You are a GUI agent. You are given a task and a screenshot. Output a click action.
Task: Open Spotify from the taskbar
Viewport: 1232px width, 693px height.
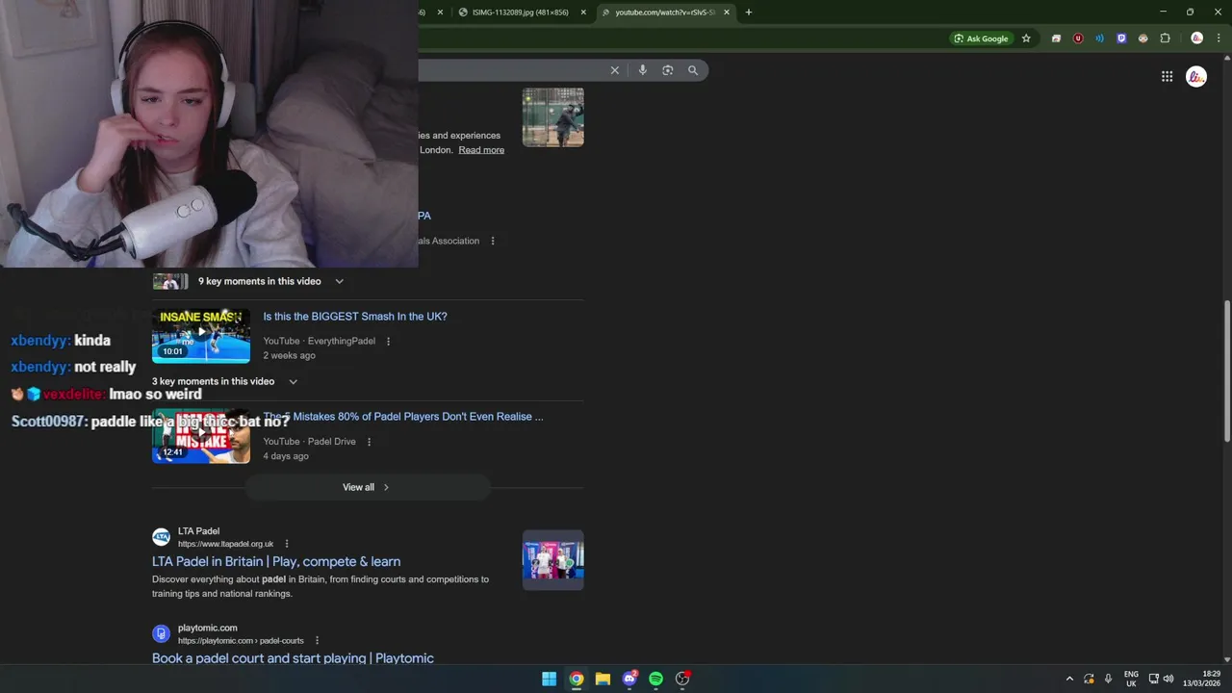point(655,679)
